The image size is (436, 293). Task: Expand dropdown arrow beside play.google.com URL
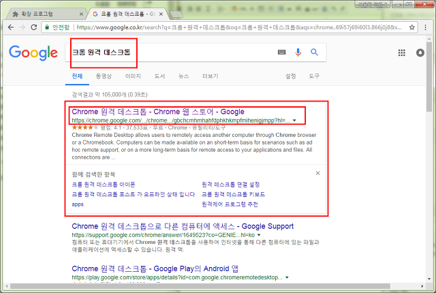pos(287,277)
